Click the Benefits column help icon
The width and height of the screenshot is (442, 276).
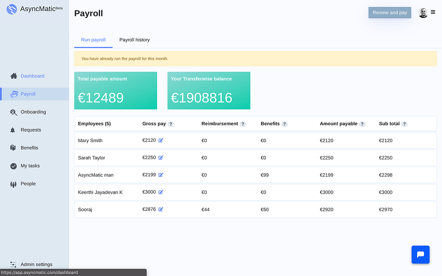(x=285, y=124)
